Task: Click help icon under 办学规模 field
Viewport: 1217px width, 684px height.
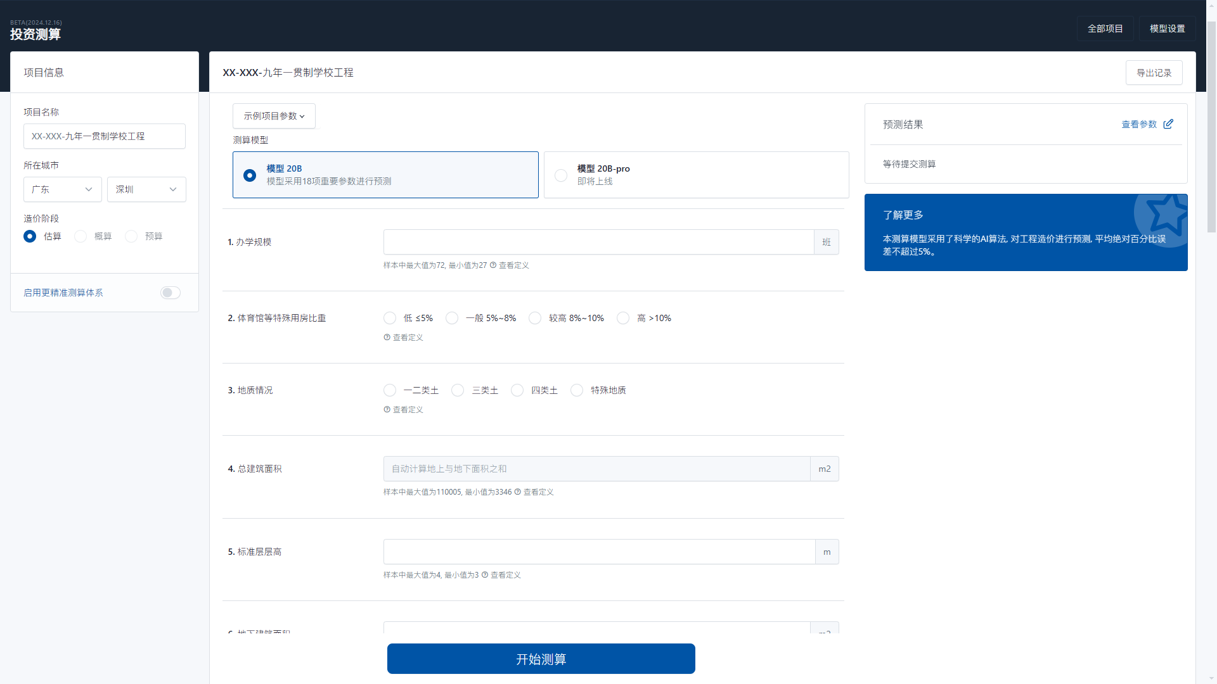Action: coord(493,265)
